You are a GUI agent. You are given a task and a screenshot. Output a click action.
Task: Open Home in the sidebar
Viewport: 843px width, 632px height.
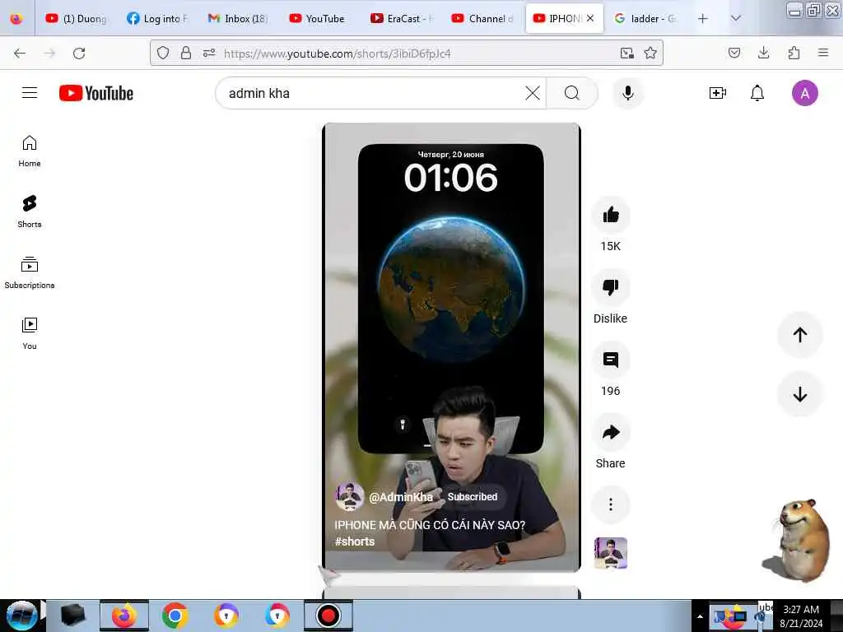(30, 151)
